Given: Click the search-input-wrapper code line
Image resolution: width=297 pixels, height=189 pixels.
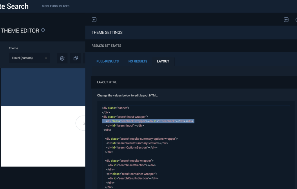Looking at the screenshot, I should coord(125,117).
